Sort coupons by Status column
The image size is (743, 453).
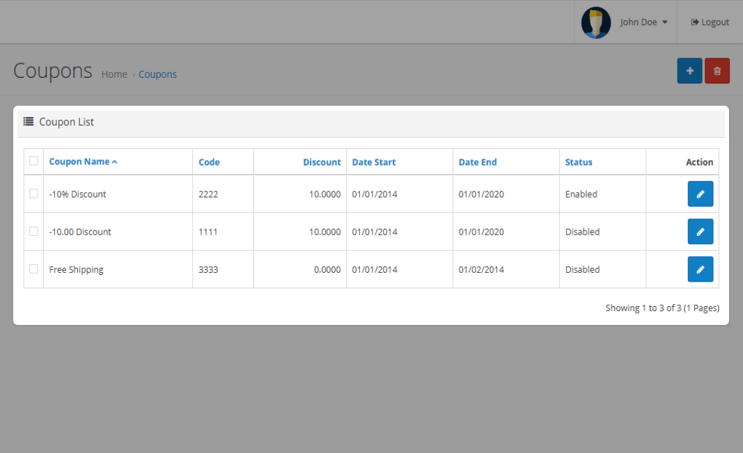pos(579,162)
